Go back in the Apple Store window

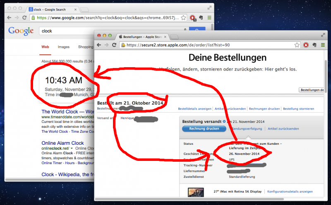pos(99,45)
